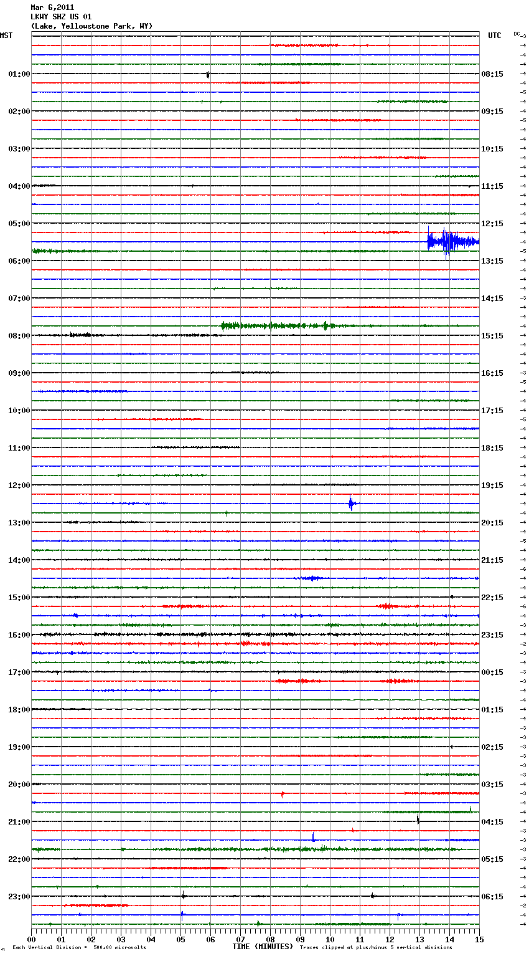The image size is (529, 956).
Task: Click the 15 minute tick label
Action: [x=479, y=939]
